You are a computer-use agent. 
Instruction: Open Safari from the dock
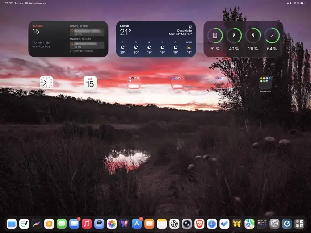(212, 224)
